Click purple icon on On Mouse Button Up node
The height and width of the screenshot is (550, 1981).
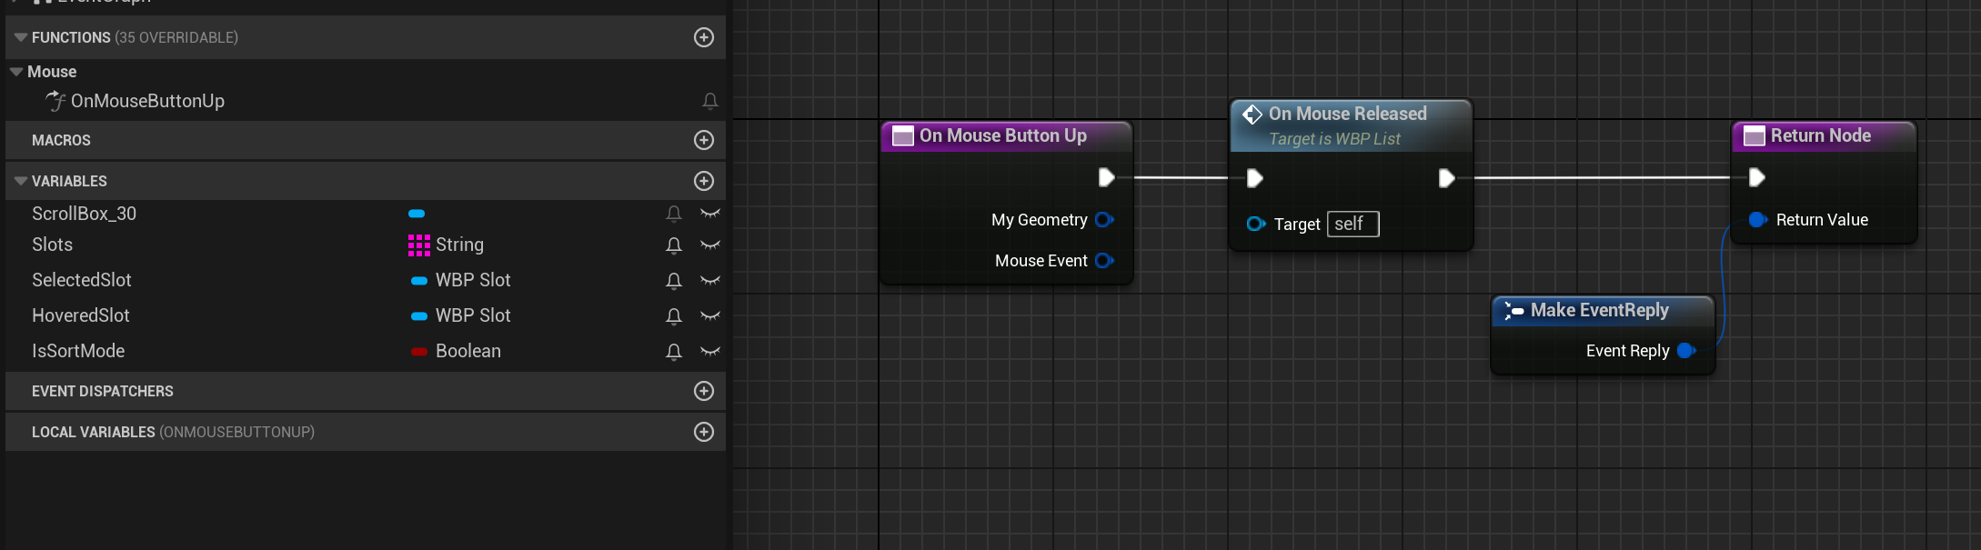coord(903,136)
